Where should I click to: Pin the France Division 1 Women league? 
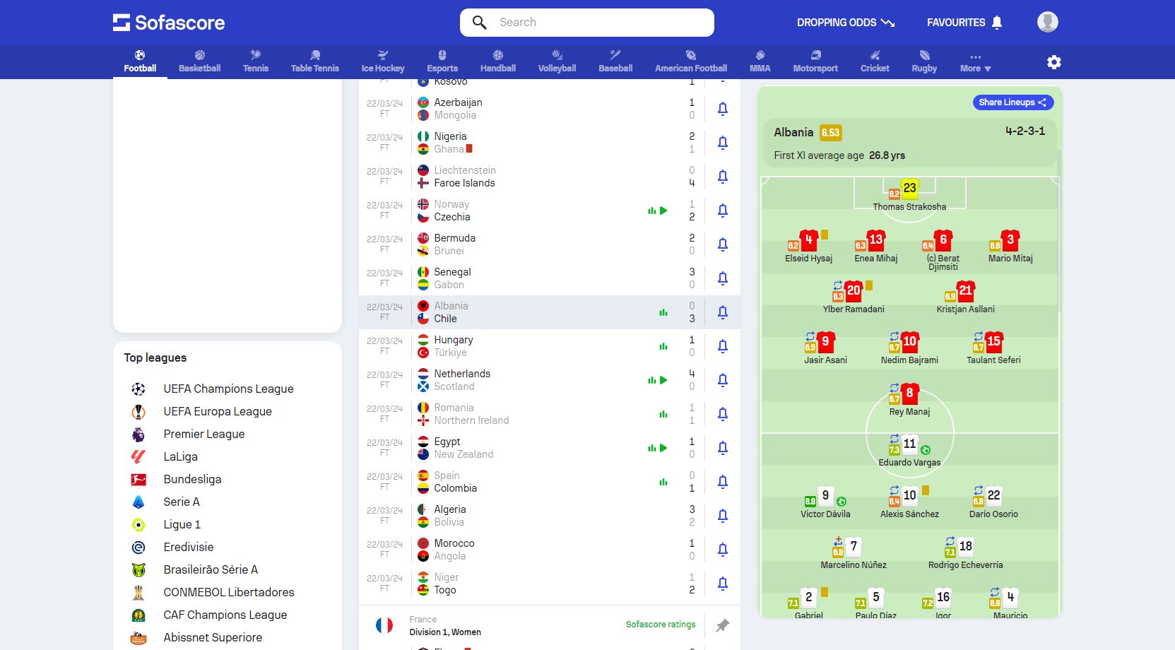tap(722, 625)
